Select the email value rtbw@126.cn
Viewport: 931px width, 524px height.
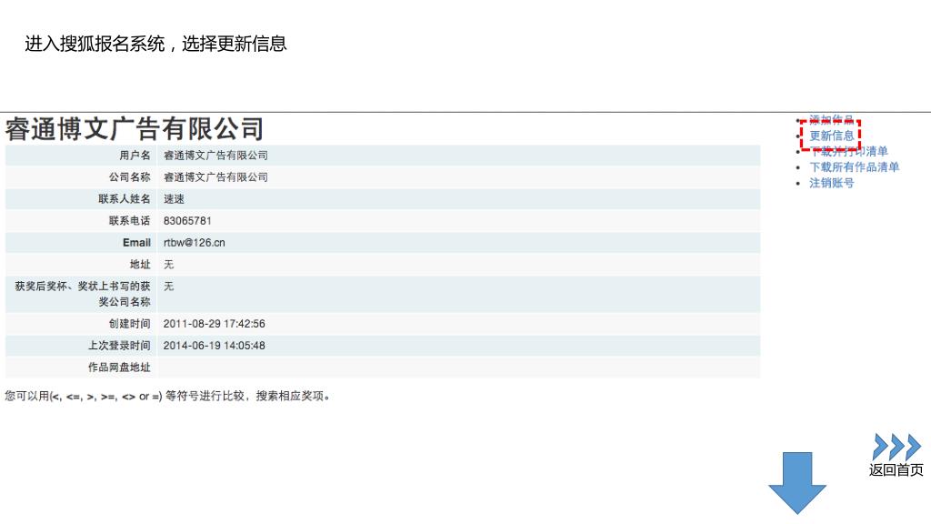195,242
